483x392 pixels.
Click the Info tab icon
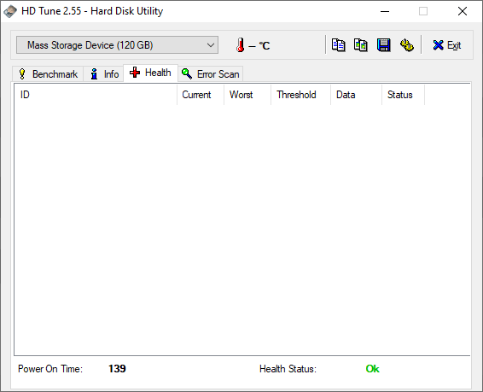[x=94, y=74]
